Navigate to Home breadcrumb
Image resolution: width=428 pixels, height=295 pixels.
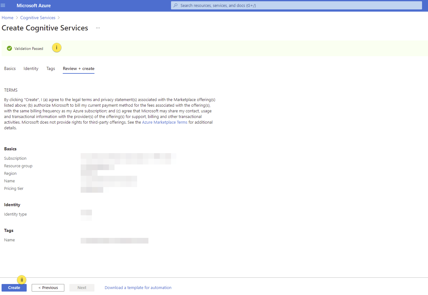pyautogui.click(x=8, y=18)
